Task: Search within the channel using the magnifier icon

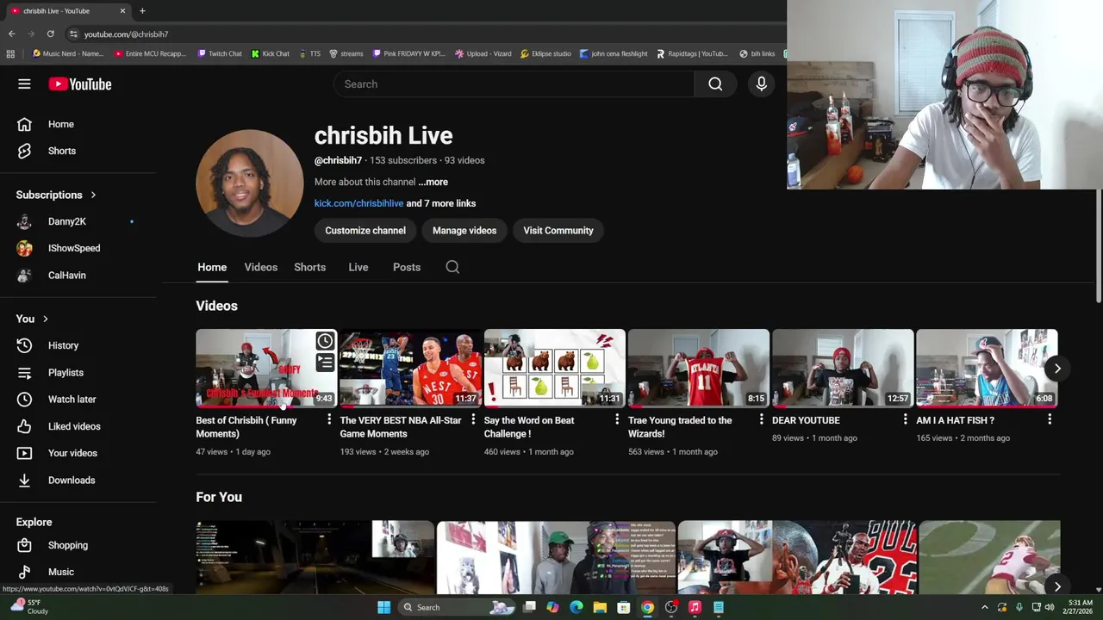Action: point(452,267)
